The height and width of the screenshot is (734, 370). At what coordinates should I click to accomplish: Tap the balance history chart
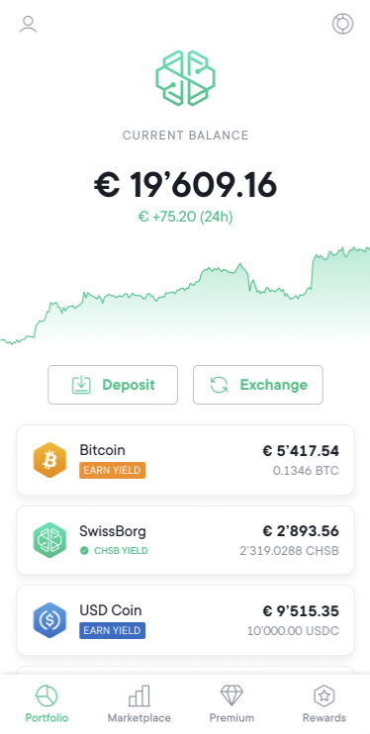(185, 297)
